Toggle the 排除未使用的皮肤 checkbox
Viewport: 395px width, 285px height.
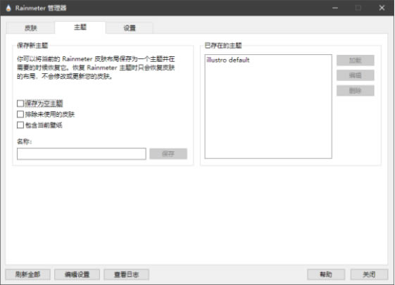(x=20, y=114)
